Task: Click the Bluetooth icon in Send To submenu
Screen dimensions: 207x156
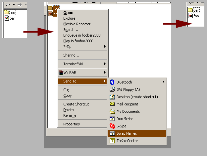Action: (x=112, y=82)
